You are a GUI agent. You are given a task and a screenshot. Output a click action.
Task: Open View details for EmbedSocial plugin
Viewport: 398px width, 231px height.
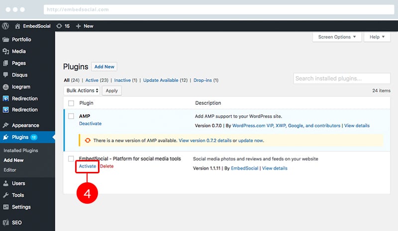pos(275,168)
